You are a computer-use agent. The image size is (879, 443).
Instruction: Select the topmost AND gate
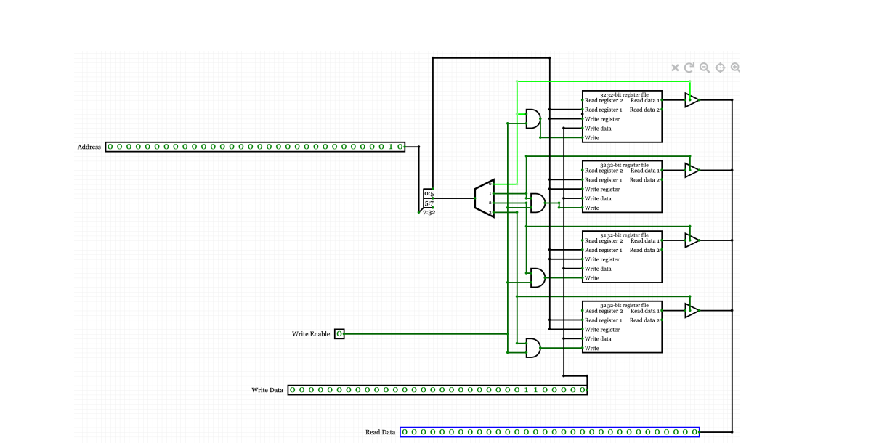coord(533,114)
